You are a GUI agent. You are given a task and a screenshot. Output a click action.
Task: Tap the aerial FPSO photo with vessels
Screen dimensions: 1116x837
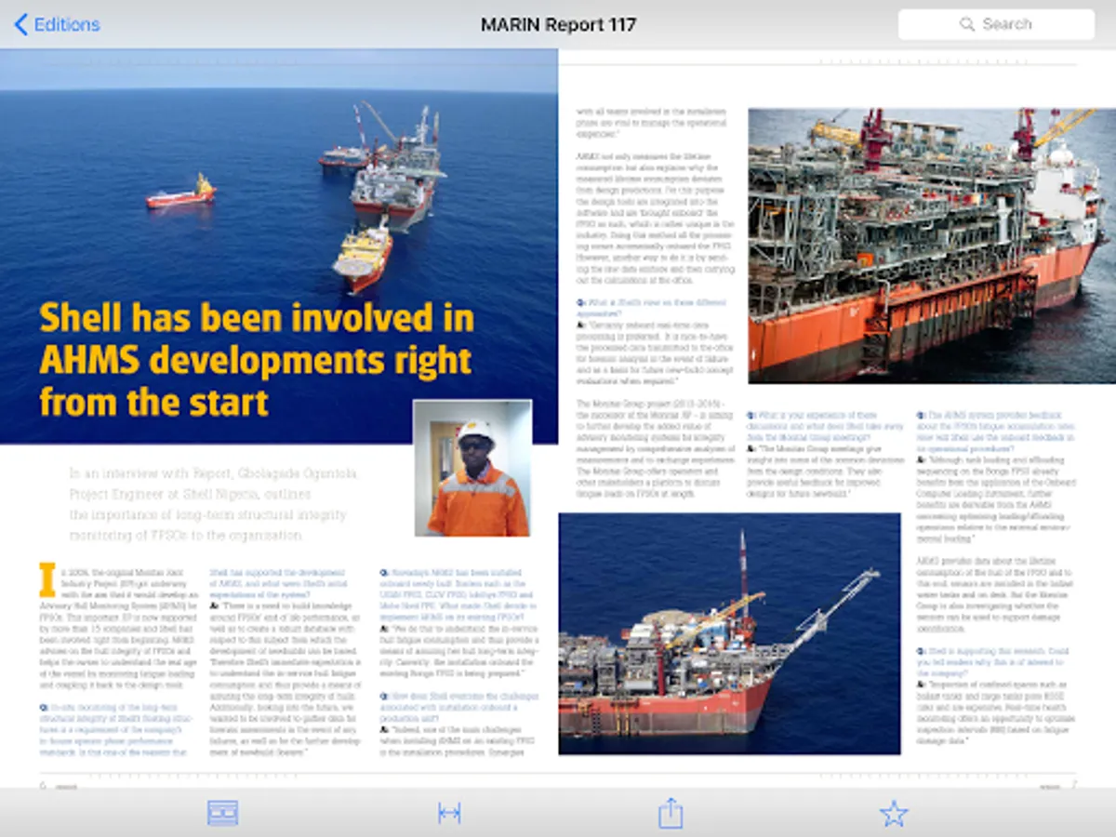279,246
